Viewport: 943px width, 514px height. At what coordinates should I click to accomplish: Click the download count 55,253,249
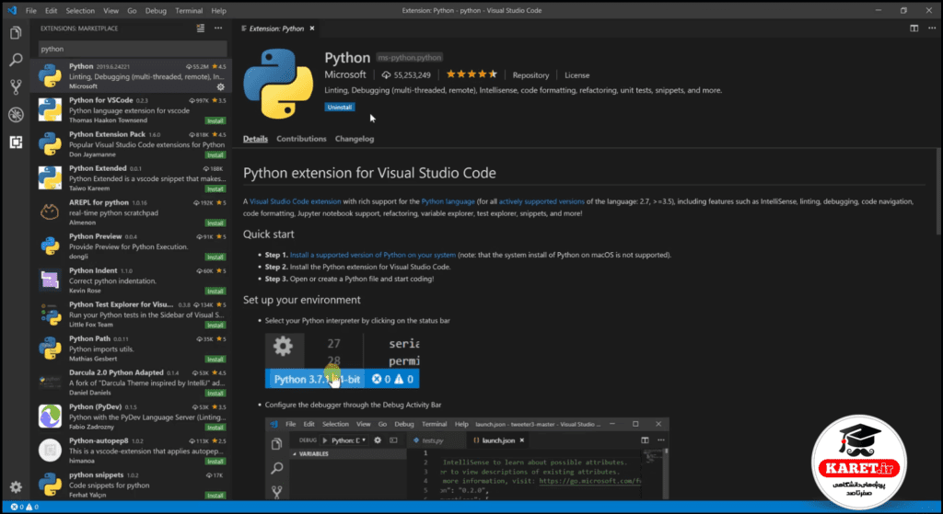click(406, 75)
